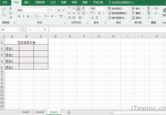
Task: Click the Cut scissors icon
Action: tap(10, 8)
